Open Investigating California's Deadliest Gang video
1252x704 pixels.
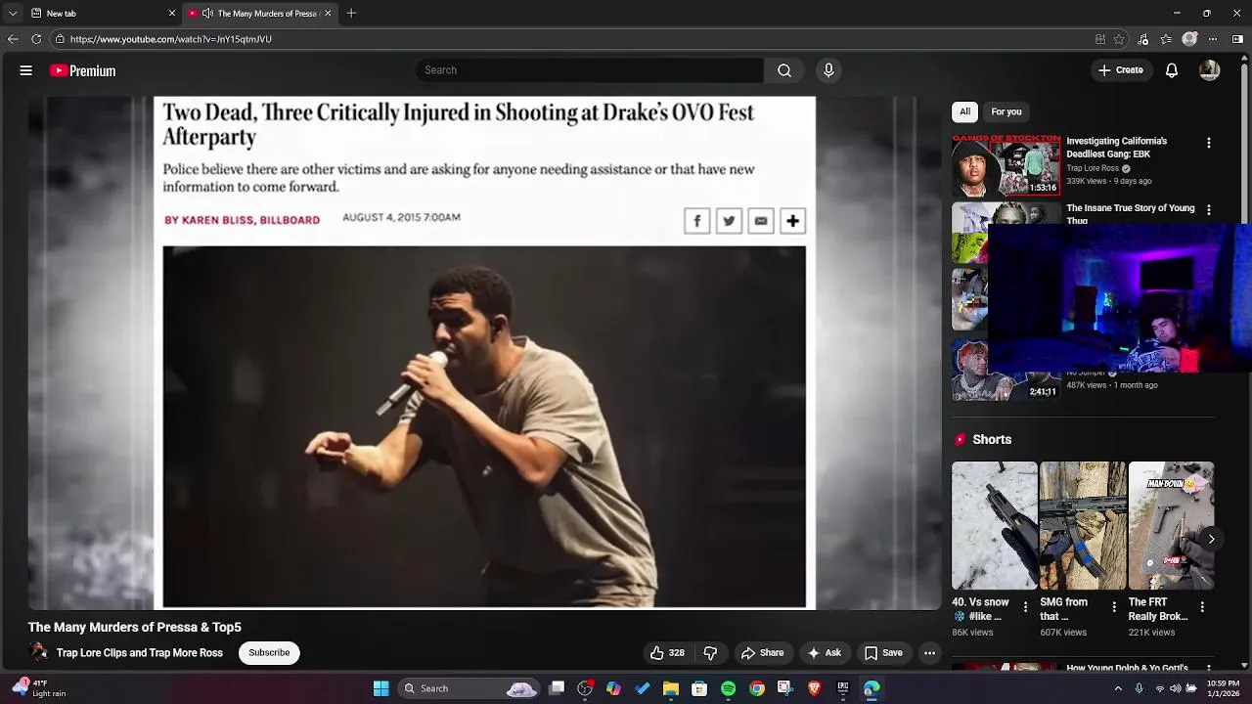coord(1117,148)
